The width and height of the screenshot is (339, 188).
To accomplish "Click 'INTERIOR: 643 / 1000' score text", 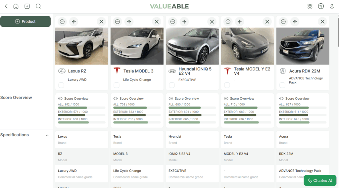I will 294,119.
